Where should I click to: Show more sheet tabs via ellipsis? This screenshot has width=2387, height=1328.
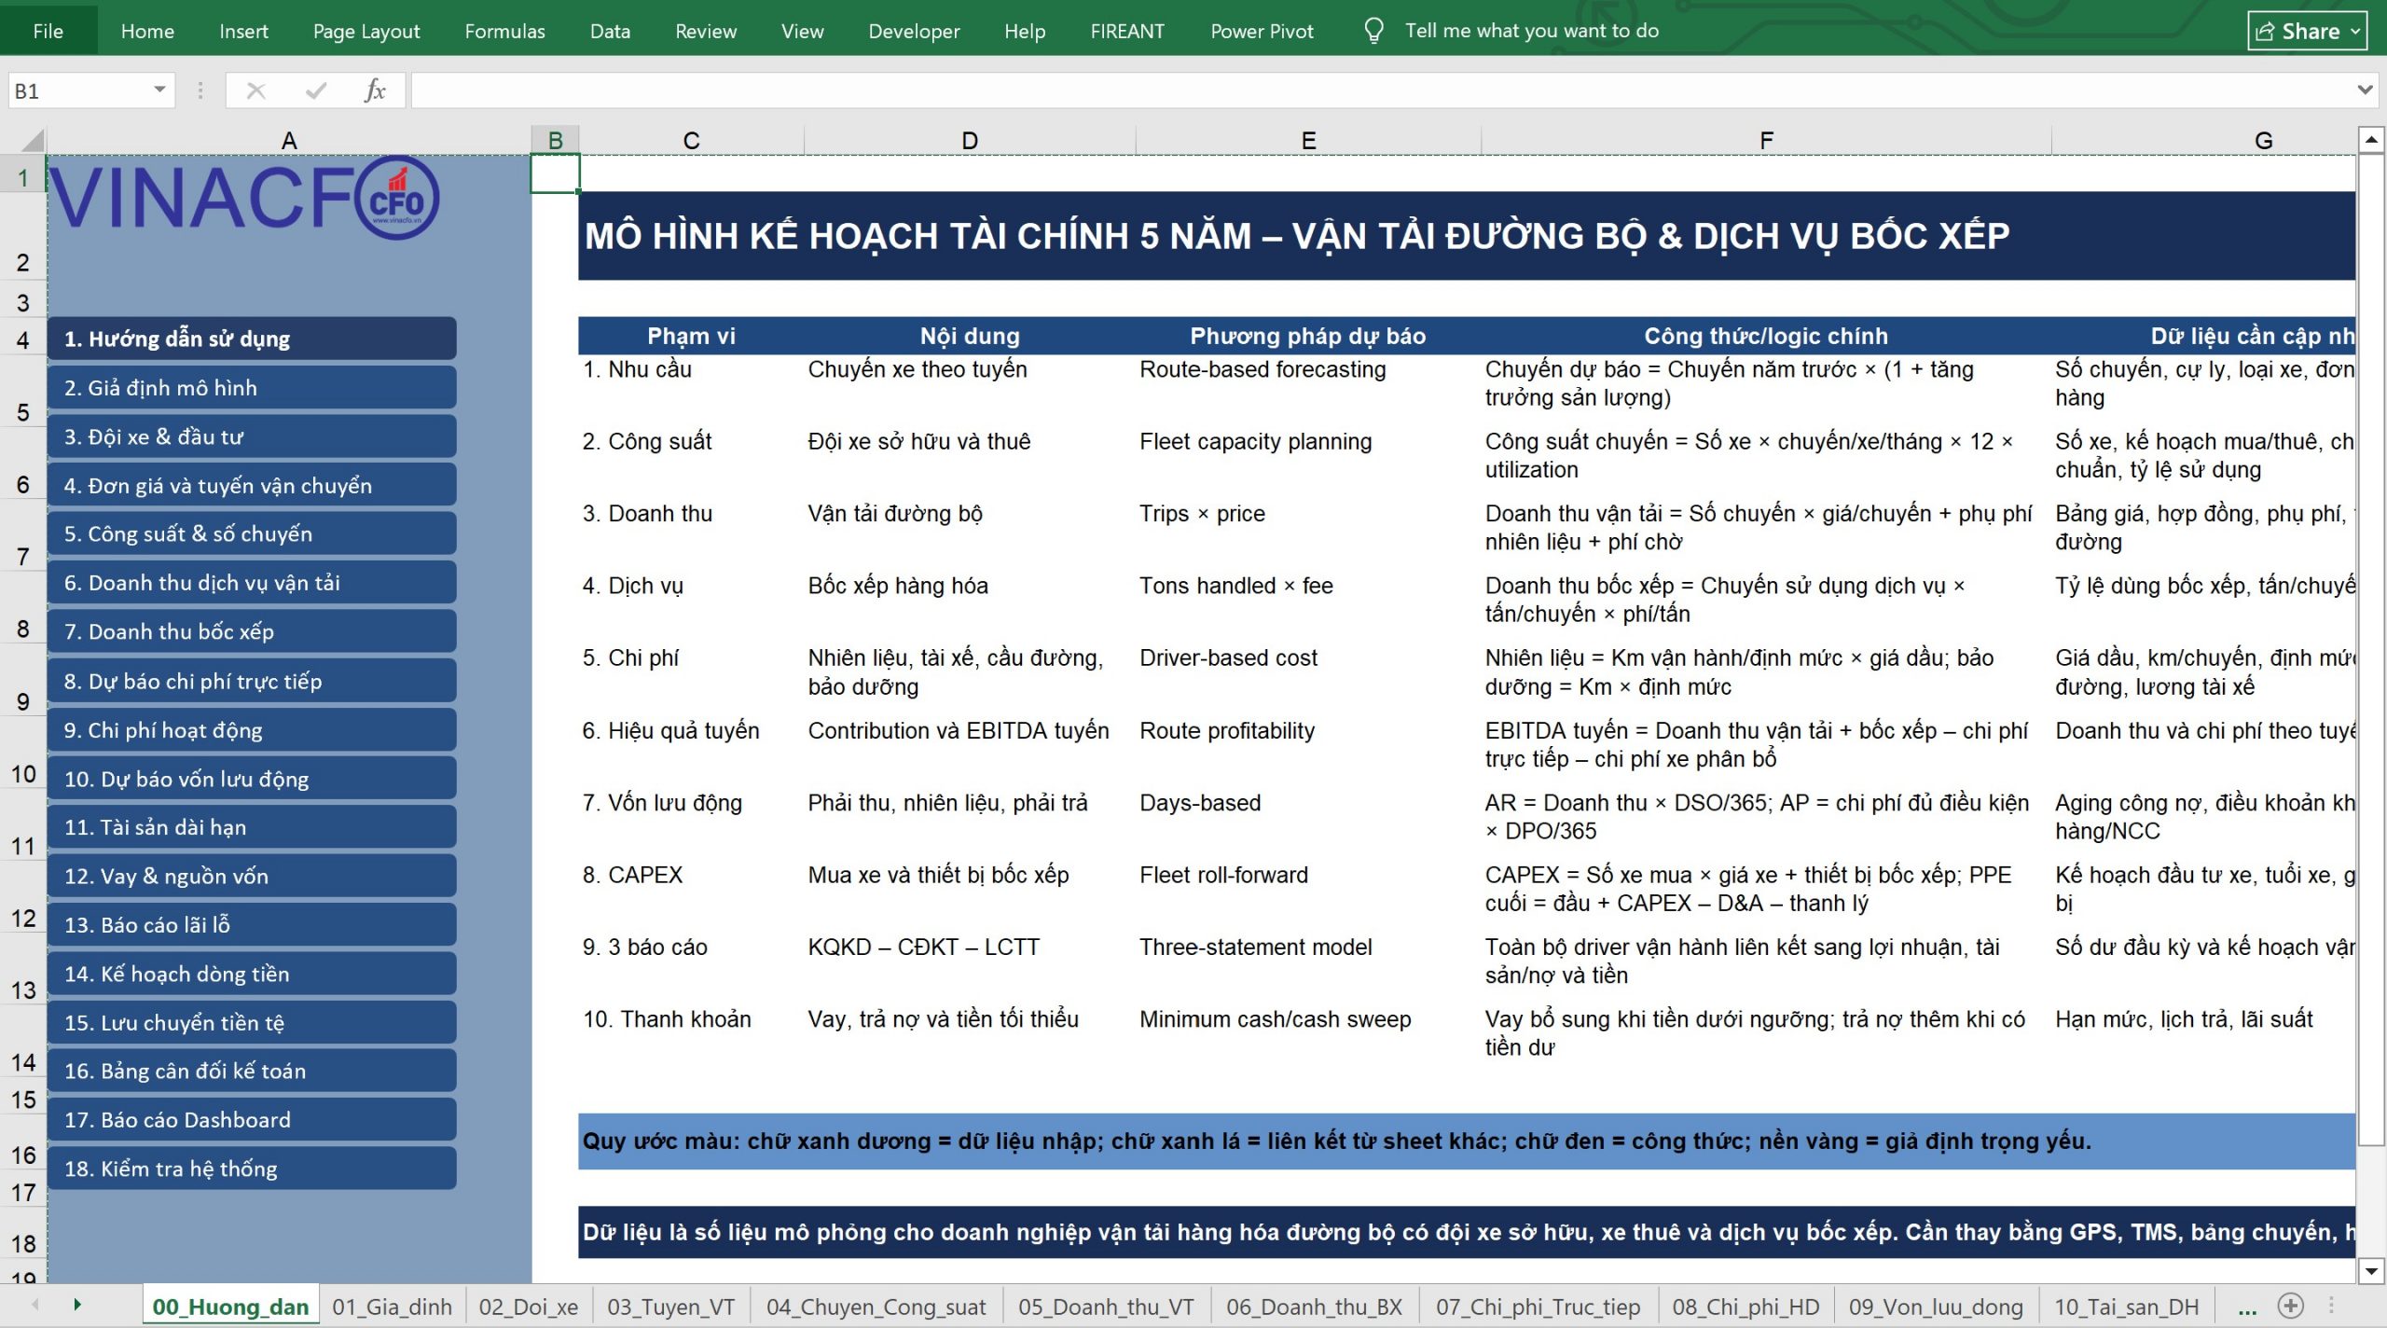pyautogui.click(x=2247, y=1307)
